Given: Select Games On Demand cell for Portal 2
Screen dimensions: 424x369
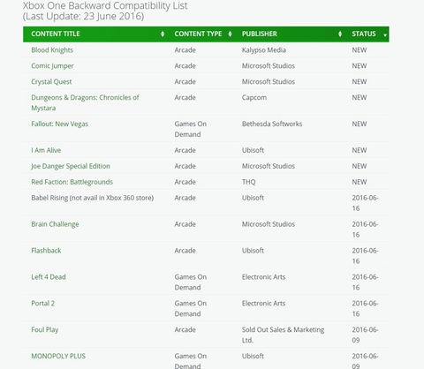Looking at the screenshot, I should click(x=191, y=309).
